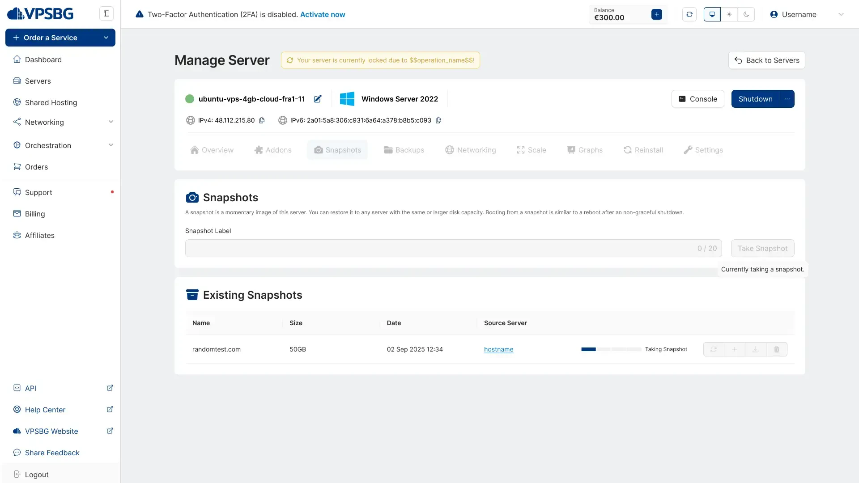Click the refresh icon in top bar
Image resolution: width=859 pixels, height=483 pixels.
tap(689, 14)
